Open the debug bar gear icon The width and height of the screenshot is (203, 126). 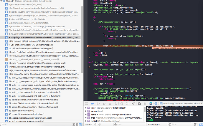(145, 104)
